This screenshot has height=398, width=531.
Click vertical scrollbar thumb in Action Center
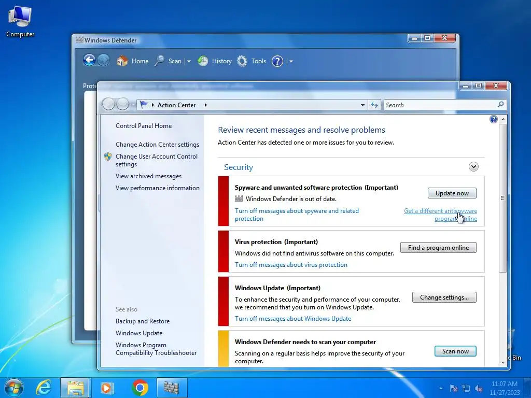click(503, 198)
